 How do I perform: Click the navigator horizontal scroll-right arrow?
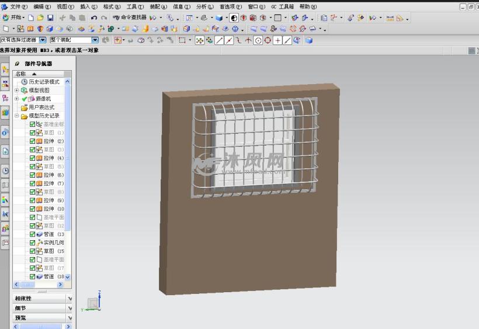pos(60,285)
